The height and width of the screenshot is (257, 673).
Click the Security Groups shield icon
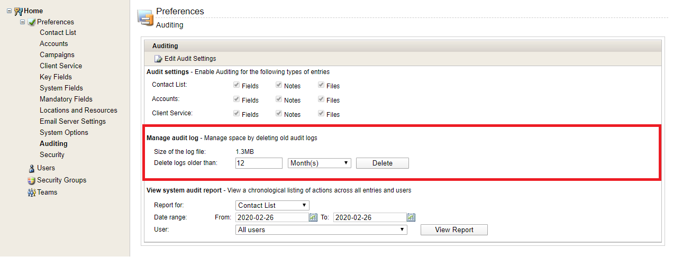(32, 180)
